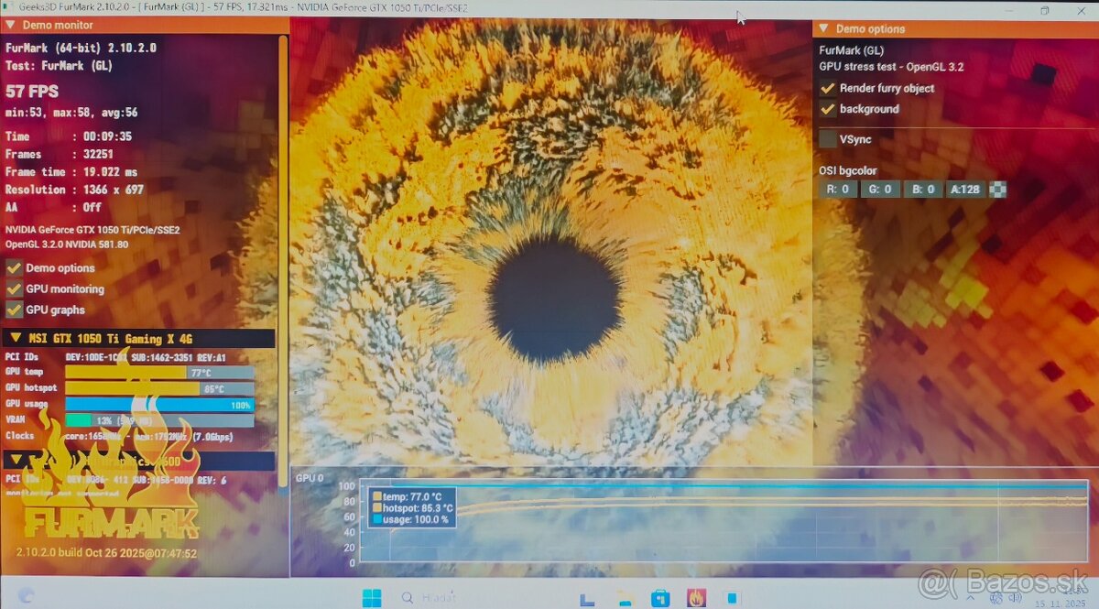Screen dimensions: 1099x609
Task: Click the FurMark flame icon in taskbar
Action: coord(696,598)
